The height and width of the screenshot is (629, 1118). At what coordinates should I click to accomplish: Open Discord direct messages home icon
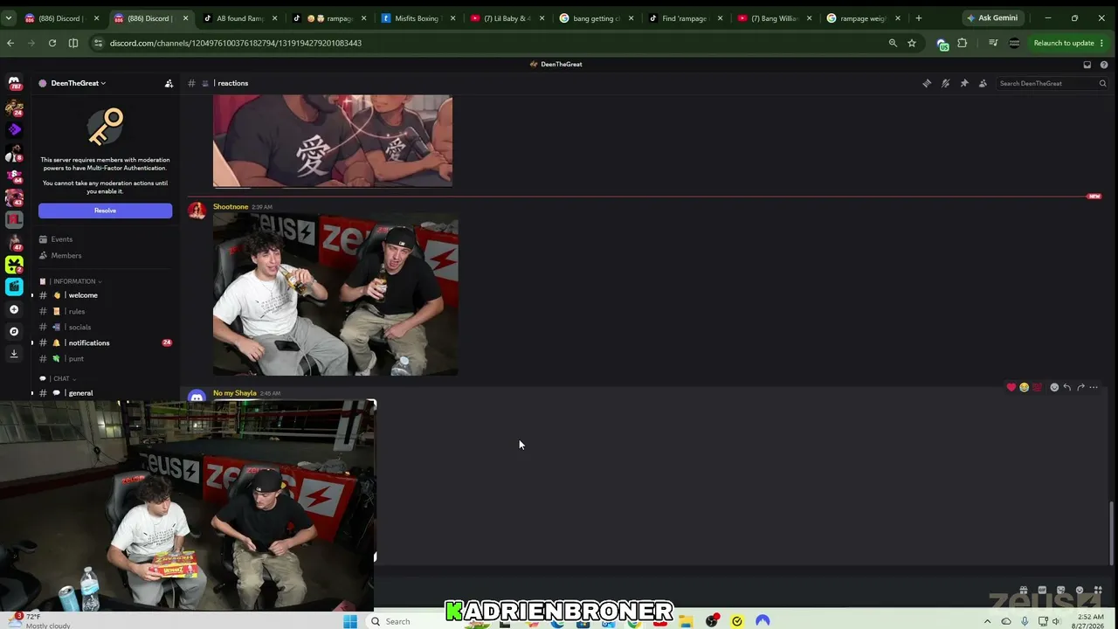[x=14, y=84]
